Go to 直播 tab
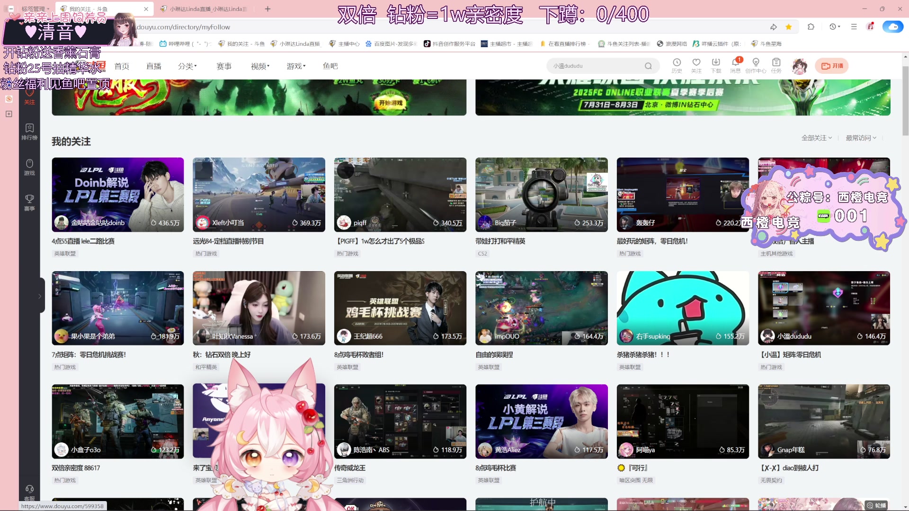909x511 pixels. pyautogui.click(x=154, y=66)
